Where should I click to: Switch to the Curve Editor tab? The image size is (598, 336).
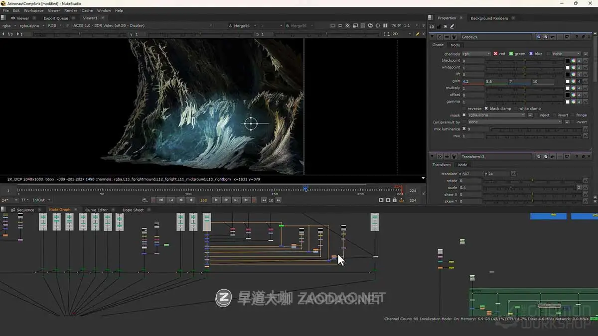click(x=98, y=210)
